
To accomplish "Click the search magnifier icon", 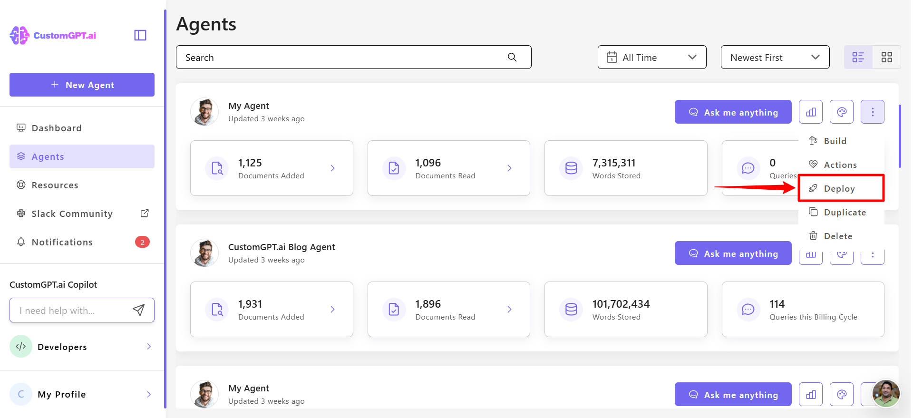I will pos(512,57).
